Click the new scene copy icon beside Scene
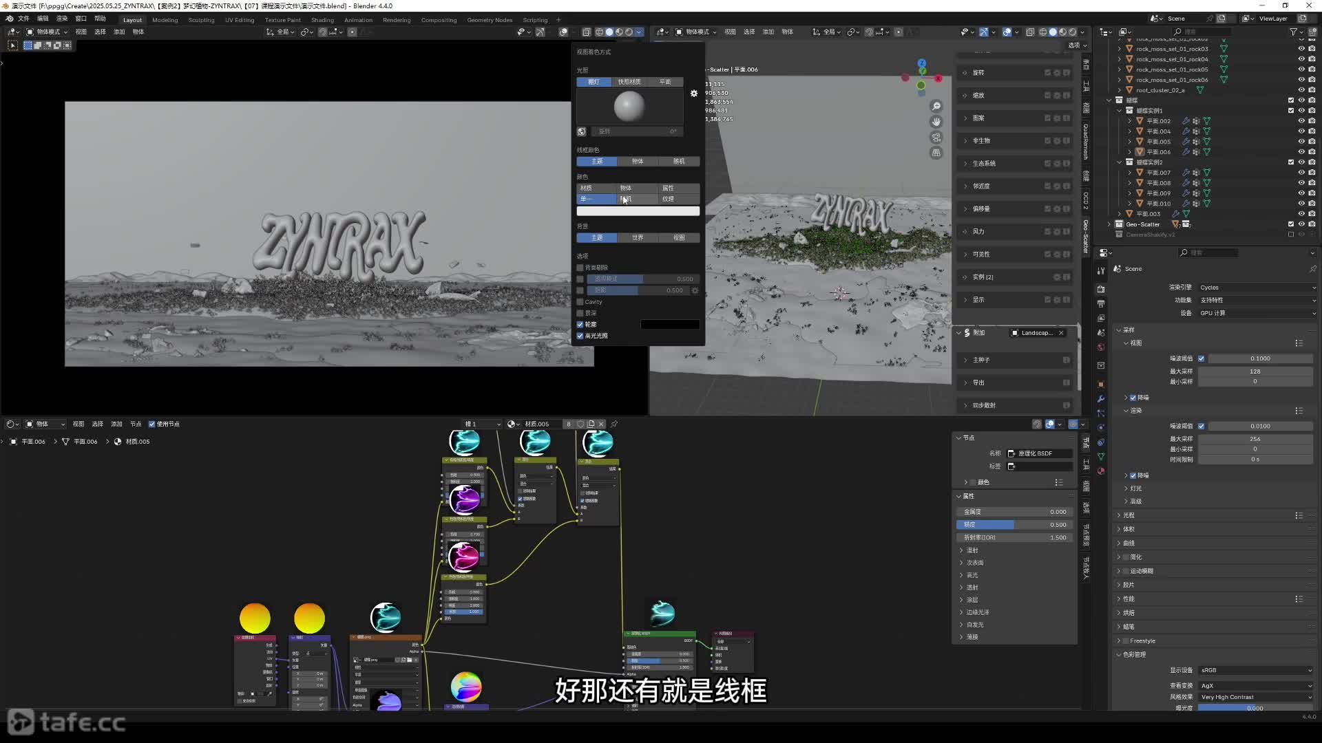This screenshot has width=1322, height=743. 1221,19
